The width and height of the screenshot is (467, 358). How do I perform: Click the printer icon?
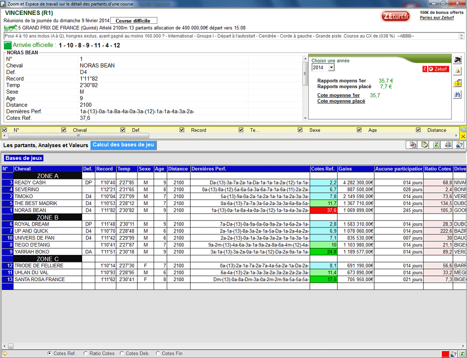pyautogui.click(x=448, y=145)
